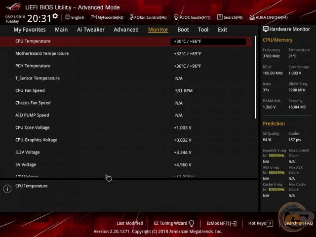
Task: Click the 08/21/2018 date text
Action: coord(15,17)
